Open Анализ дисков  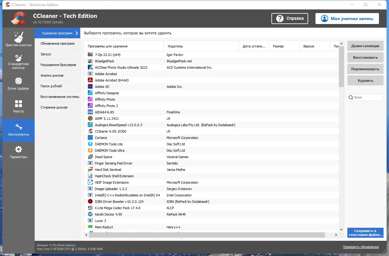click(x=57, y=75)
